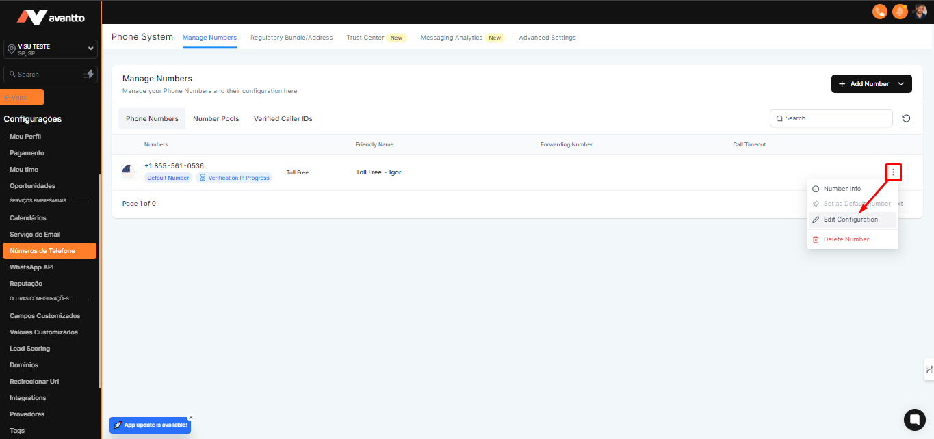Image resolution: width=934 pixels, height=439 pixels.
Task: Click the orange phone dialer icon
Action: click(879, 12)
